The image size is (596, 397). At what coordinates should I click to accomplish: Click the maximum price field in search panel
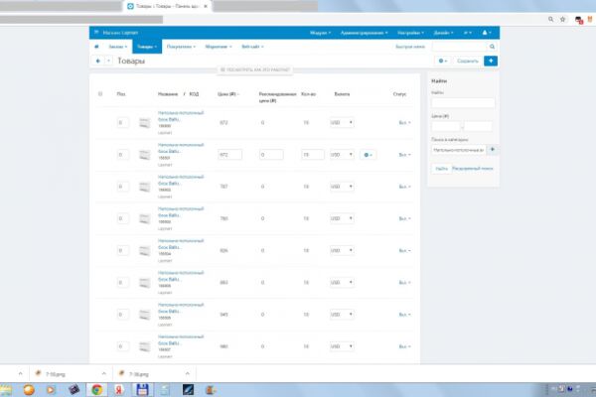pos(478,126)
